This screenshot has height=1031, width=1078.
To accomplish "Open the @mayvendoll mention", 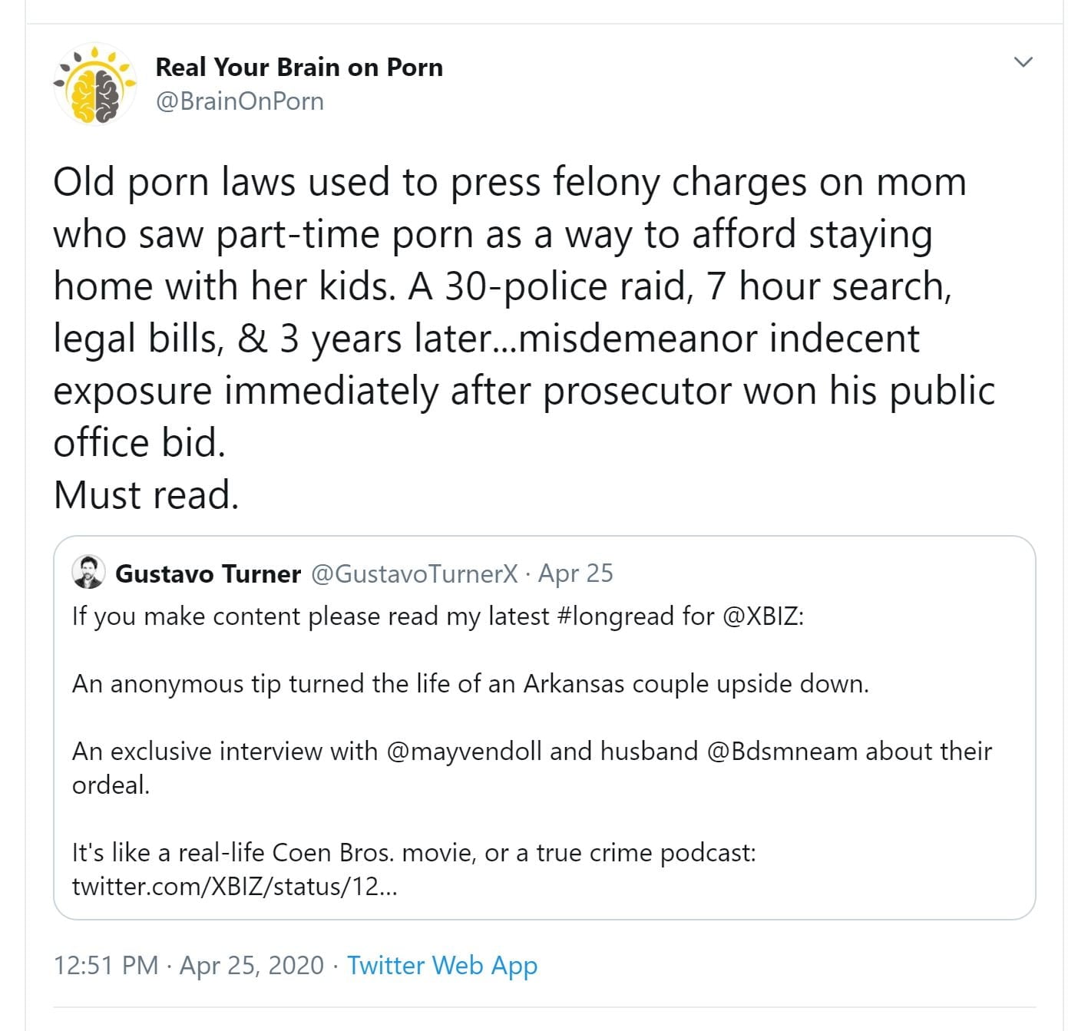I will click(x=464, y=751).
